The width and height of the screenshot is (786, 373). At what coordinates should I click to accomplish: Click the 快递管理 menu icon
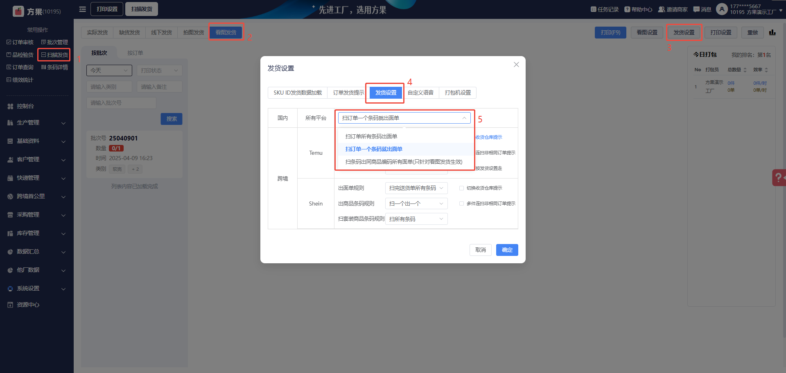pos(10,178)
